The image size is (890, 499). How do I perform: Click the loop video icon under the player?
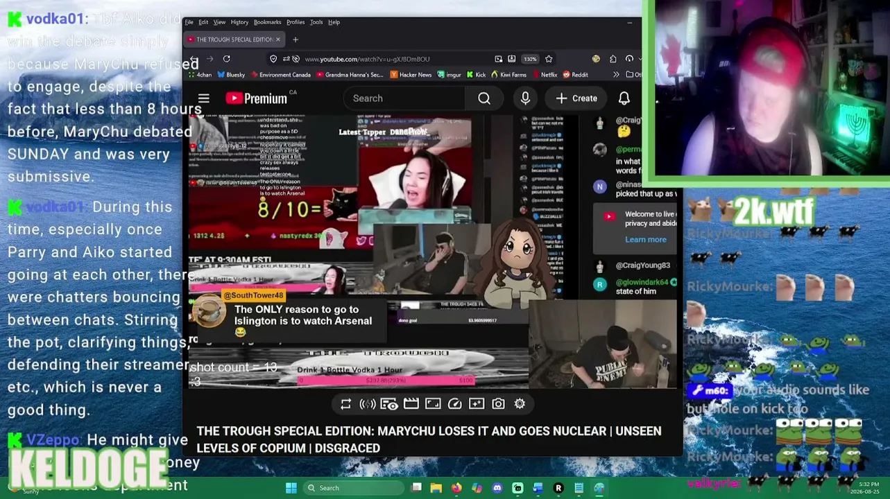345,404
